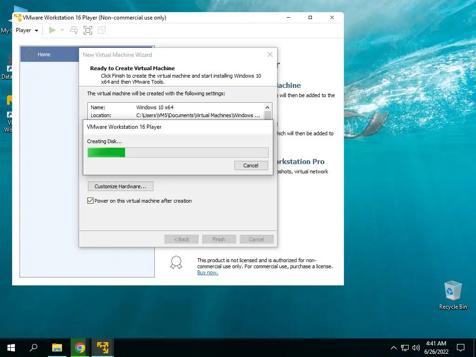Select the Home entry in library

pyautogui.click(x=50, y=55)
